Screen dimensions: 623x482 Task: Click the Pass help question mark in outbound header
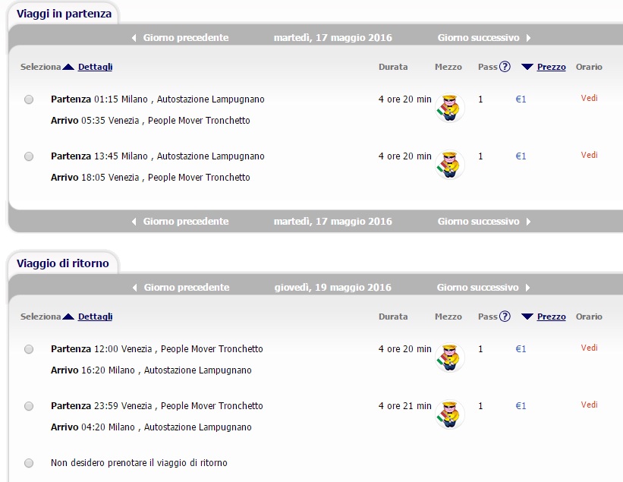point(505,66)
